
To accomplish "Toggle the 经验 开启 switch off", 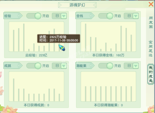I will (x=34, y=16).
